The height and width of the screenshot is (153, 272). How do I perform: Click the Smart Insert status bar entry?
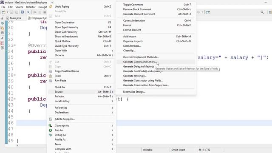pos(178,150)
